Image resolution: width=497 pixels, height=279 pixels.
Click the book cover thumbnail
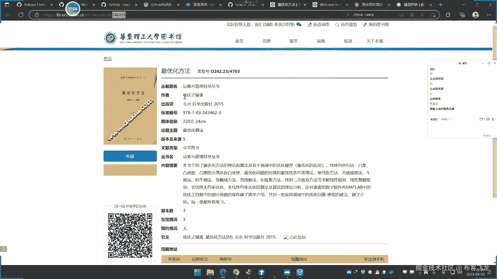pyautogui.click(x=130, y=106)
